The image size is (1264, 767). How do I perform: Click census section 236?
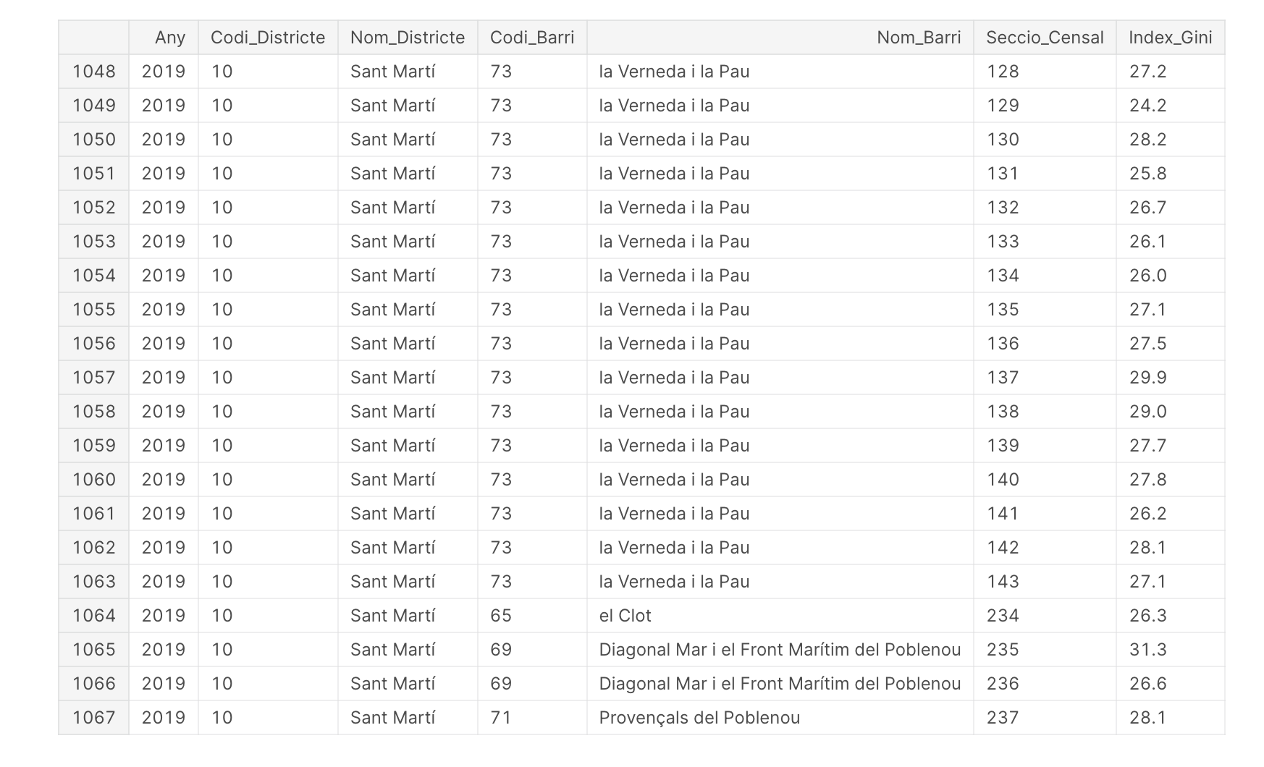1003,684
